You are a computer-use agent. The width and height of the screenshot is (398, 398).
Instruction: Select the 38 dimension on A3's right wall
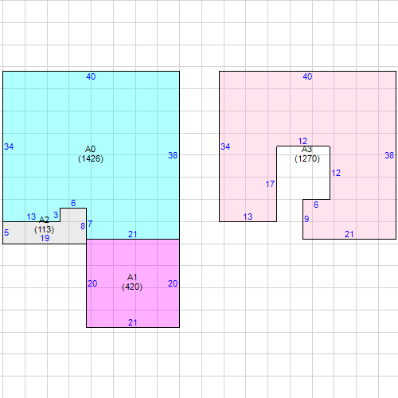[389, 155]
